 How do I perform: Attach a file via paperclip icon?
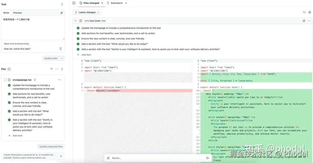61,13
